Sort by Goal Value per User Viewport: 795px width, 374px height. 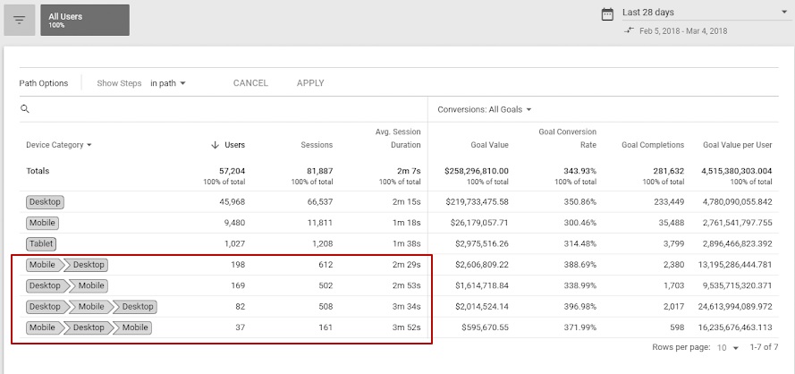click(x=737, y=145)
